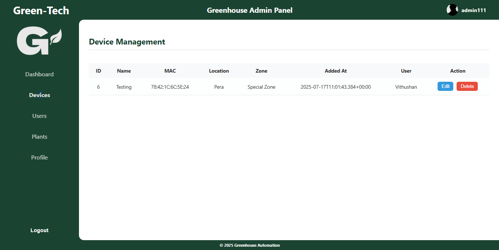Select Devices in the sidebar
The height and width of the screenshot is (250, 499).
point(39,95)
